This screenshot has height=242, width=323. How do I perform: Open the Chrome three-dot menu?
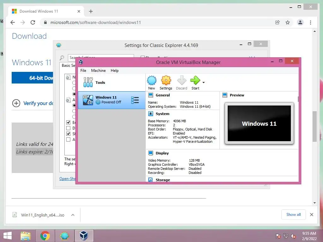point(310,22)
